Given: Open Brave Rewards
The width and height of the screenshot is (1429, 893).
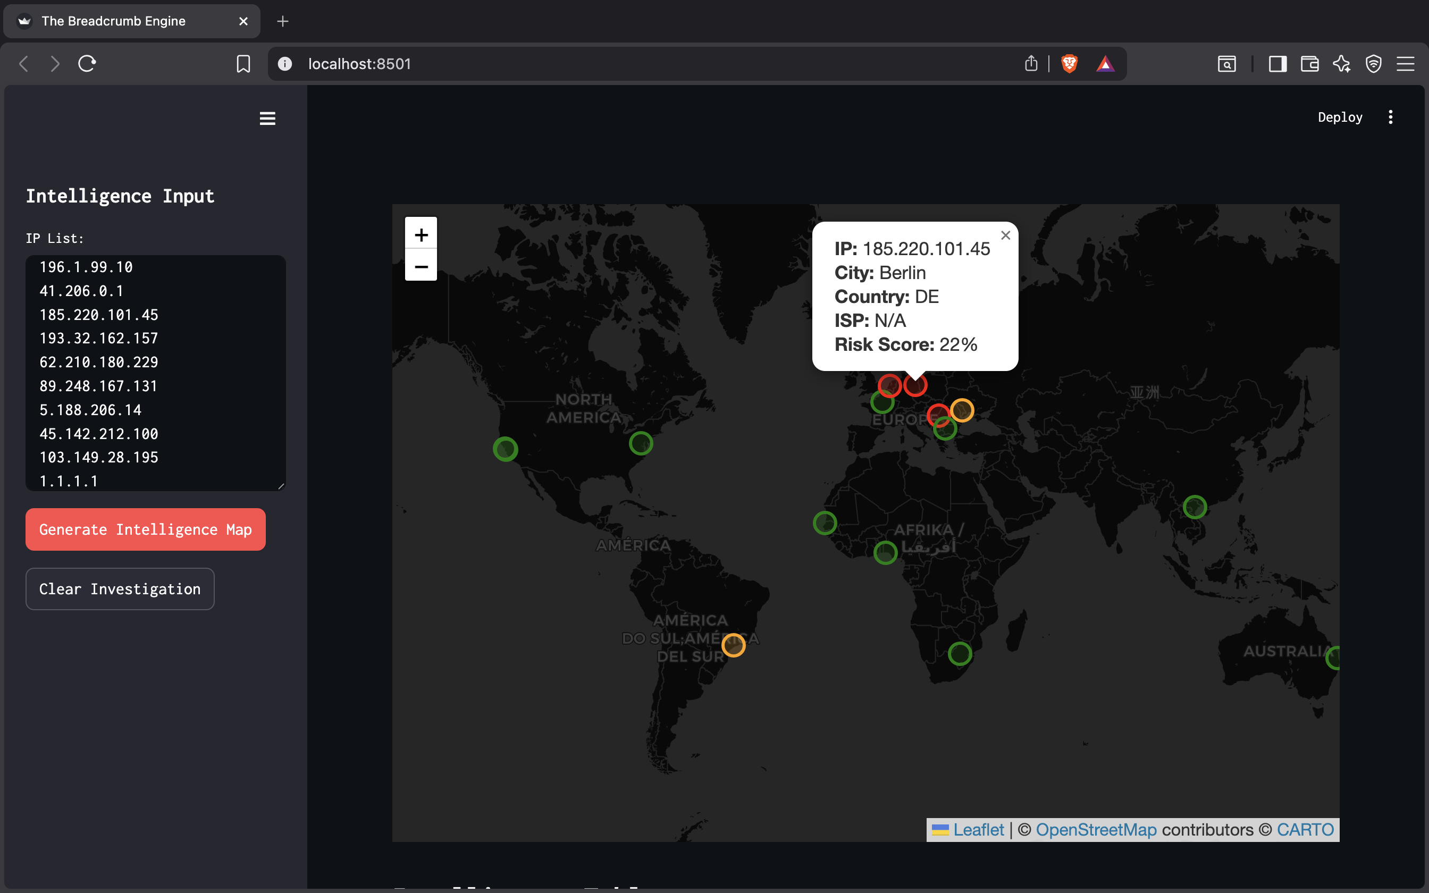Looking at the screenshot, I should (x=1105, y=63).
